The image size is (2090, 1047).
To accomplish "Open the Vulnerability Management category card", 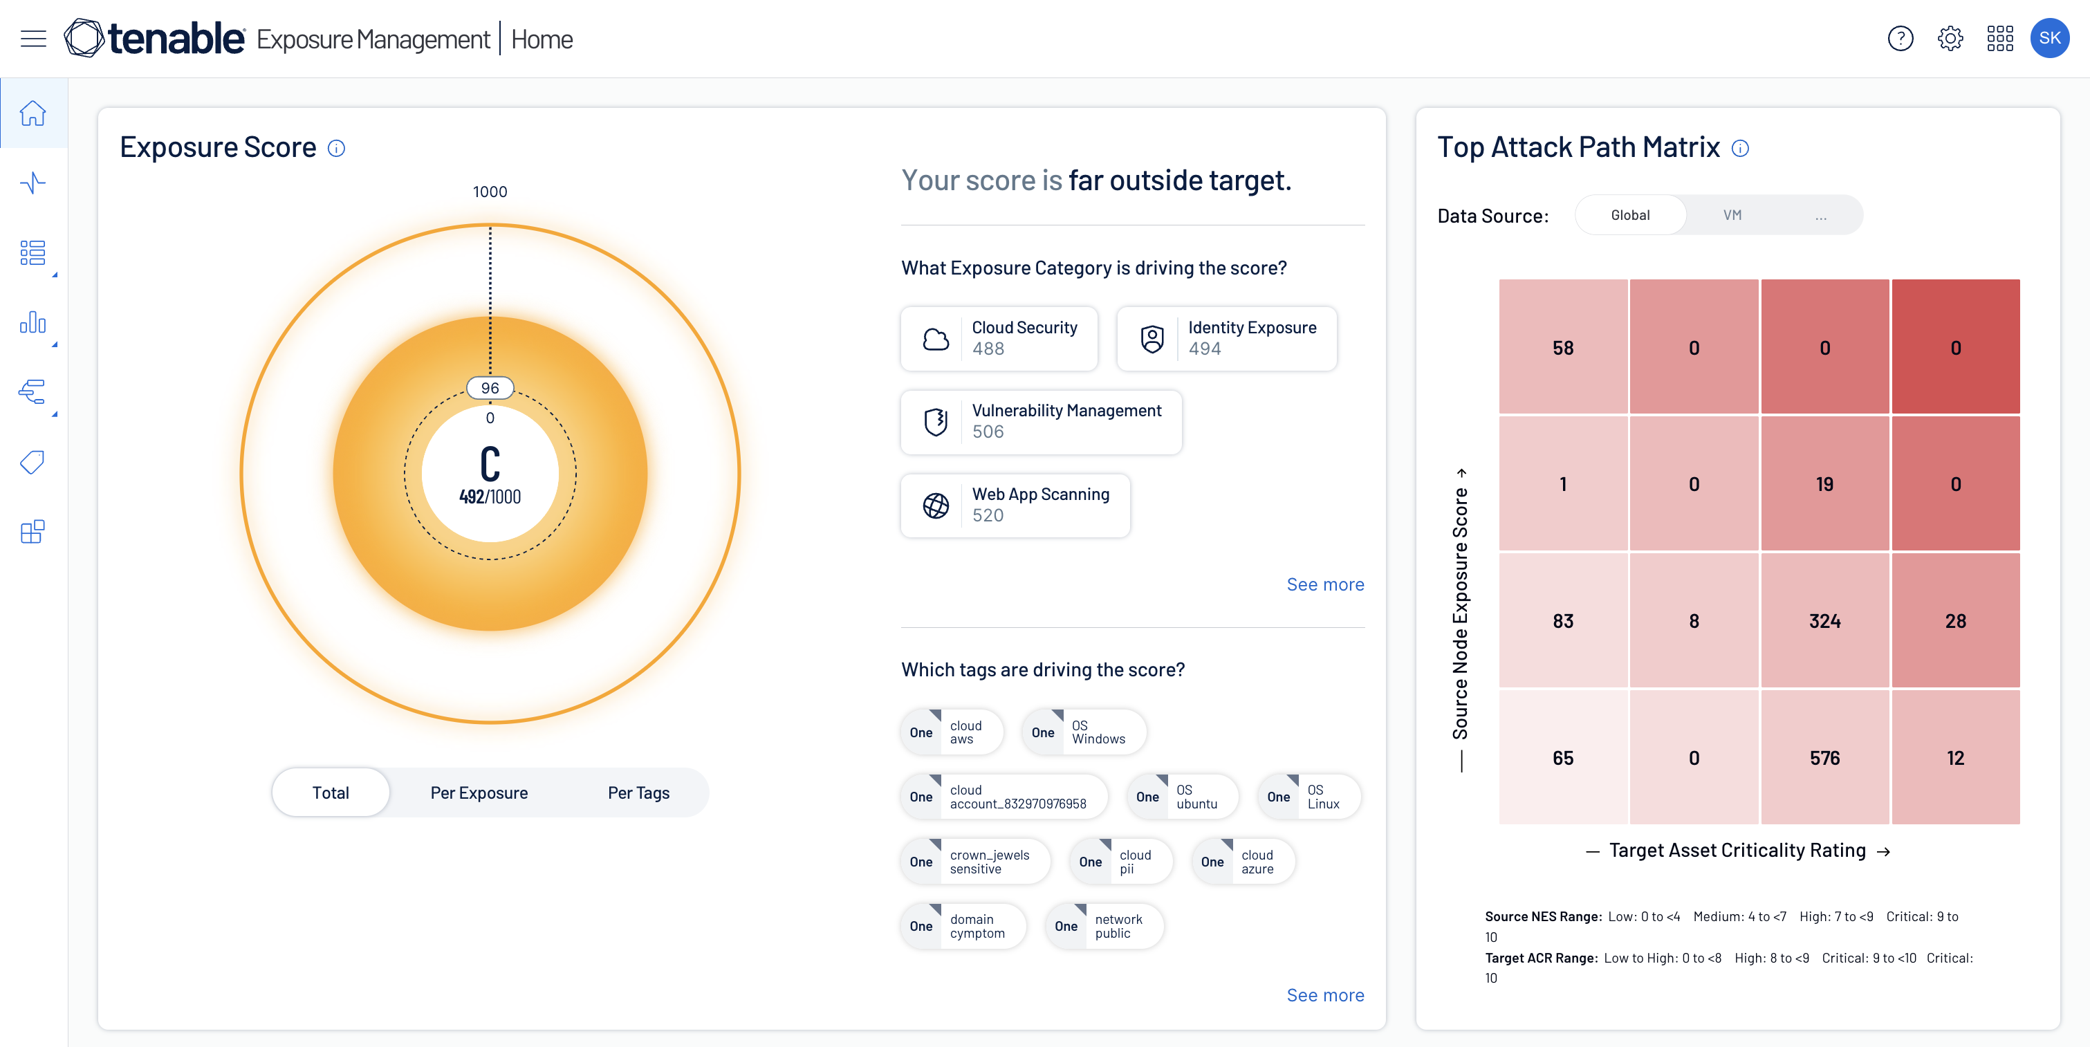I will (1041, 421).
